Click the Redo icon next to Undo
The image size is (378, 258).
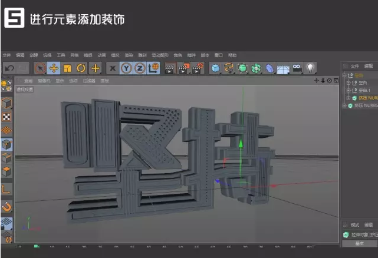tap(22, 68)
